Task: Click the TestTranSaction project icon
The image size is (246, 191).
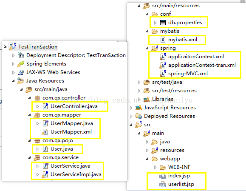Action: pyautogui.click(x=12, y=47)
